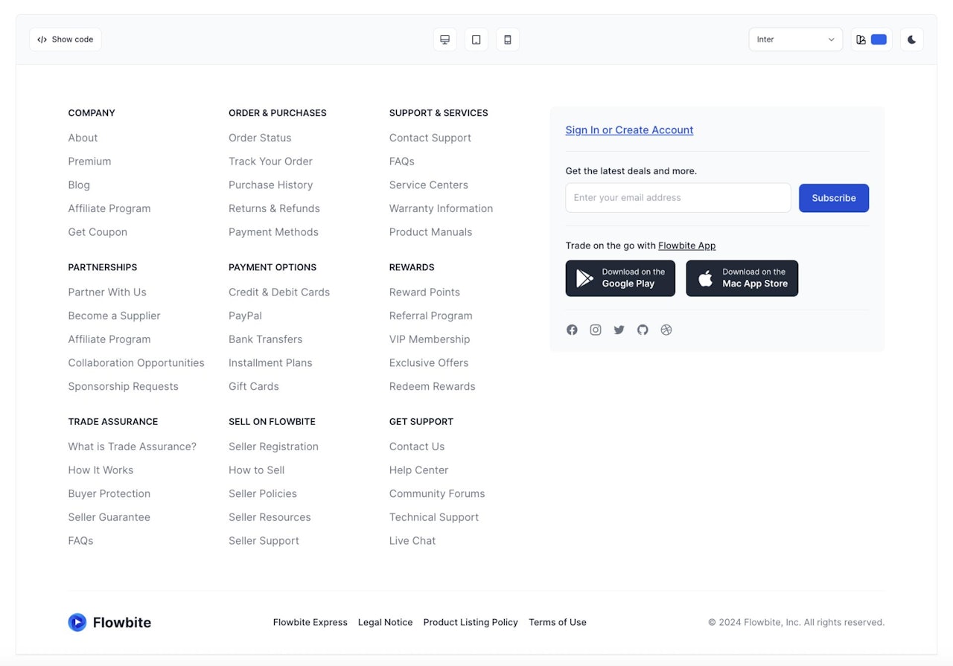Switch preview to tablet view
Image resolution: width=953 pixels, height=666 pixels.
[x=476, y=39]
